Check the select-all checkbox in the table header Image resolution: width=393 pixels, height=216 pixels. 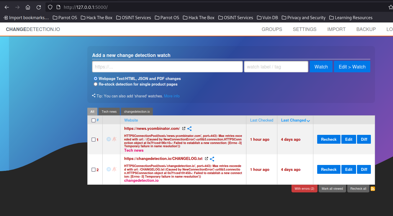(94, 120)
